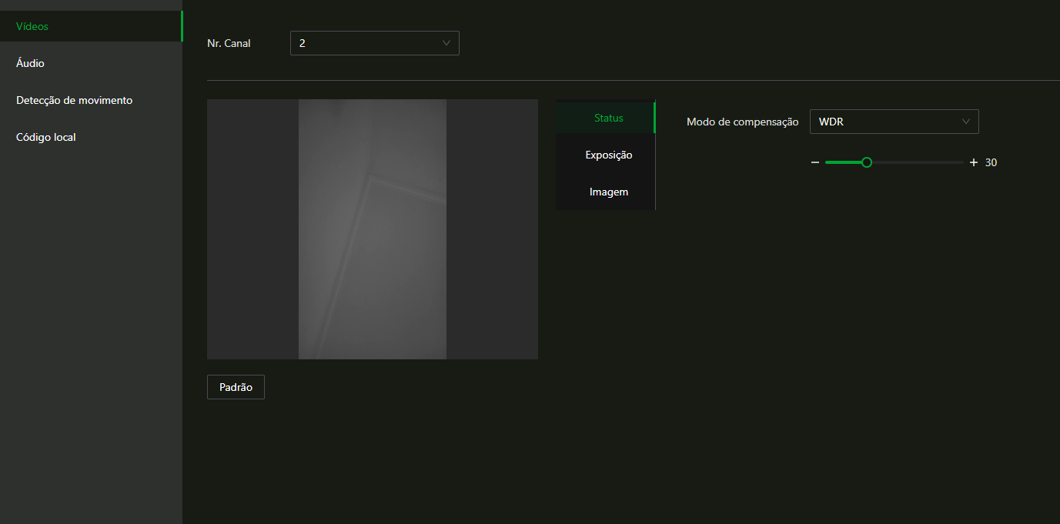
Task: Restore defaults with the Padrão button
Action: tap(236, 387)
